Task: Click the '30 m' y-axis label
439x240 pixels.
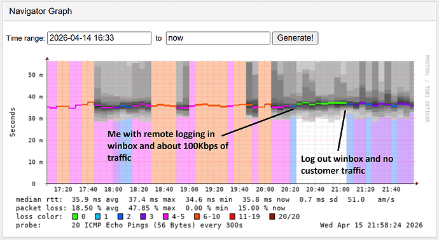Action: [36, 119]
